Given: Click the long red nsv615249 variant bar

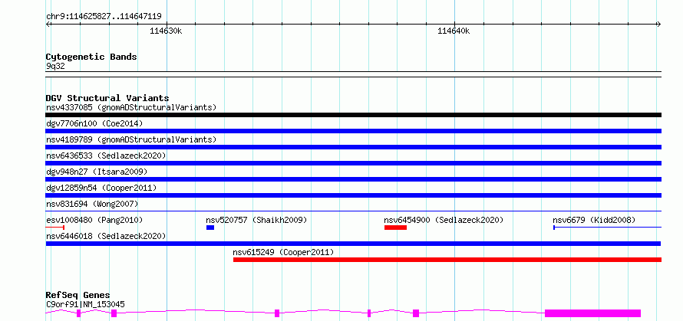Looking at the screenshot, I should tap(447, 260).
